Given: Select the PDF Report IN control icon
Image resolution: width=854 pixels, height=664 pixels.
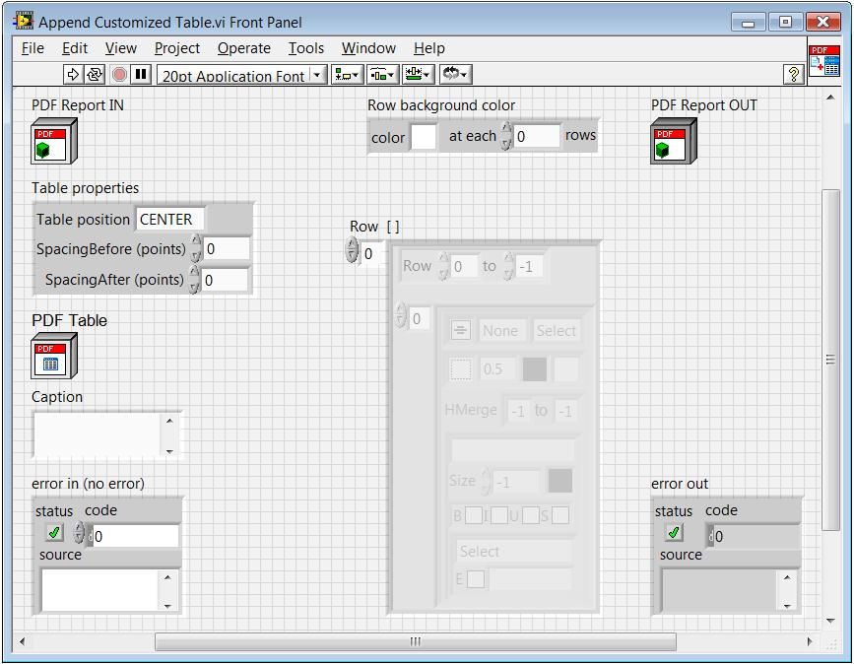Looking at the screenshot, I should (x=53, y=141).
